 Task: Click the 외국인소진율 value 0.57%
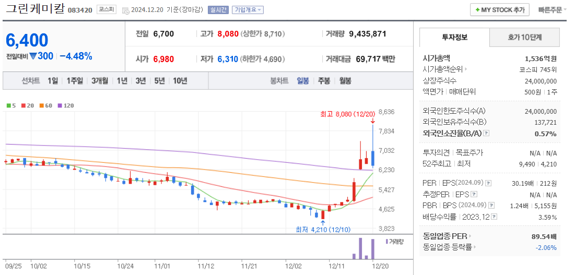[x=546, y=134]
